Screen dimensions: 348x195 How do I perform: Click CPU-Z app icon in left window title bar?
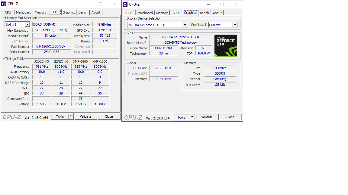click(x=4, y=4)
